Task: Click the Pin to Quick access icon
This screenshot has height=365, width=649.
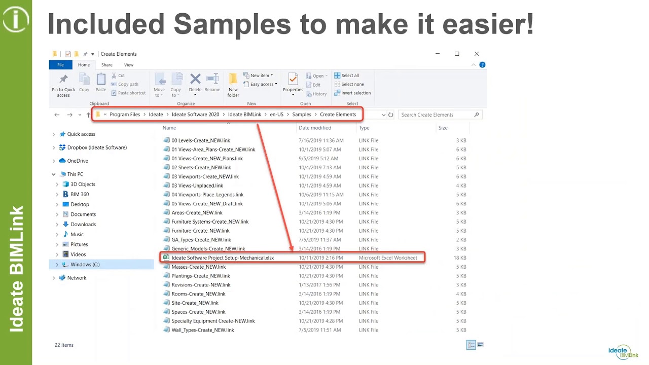Action: click(x=63, y=80)
